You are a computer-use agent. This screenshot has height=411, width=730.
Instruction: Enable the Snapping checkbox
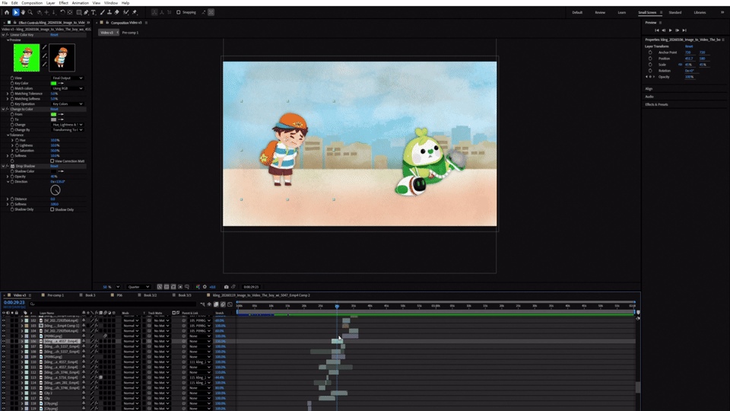click(178, 13)
